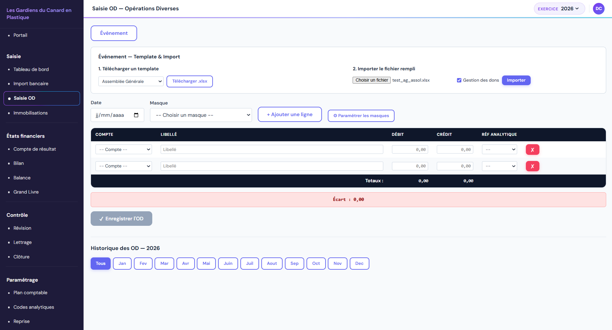Delete the first OD line via its X button
Image resolution: width=612 pixels, height=330 pixels.
tap(532, 149)
